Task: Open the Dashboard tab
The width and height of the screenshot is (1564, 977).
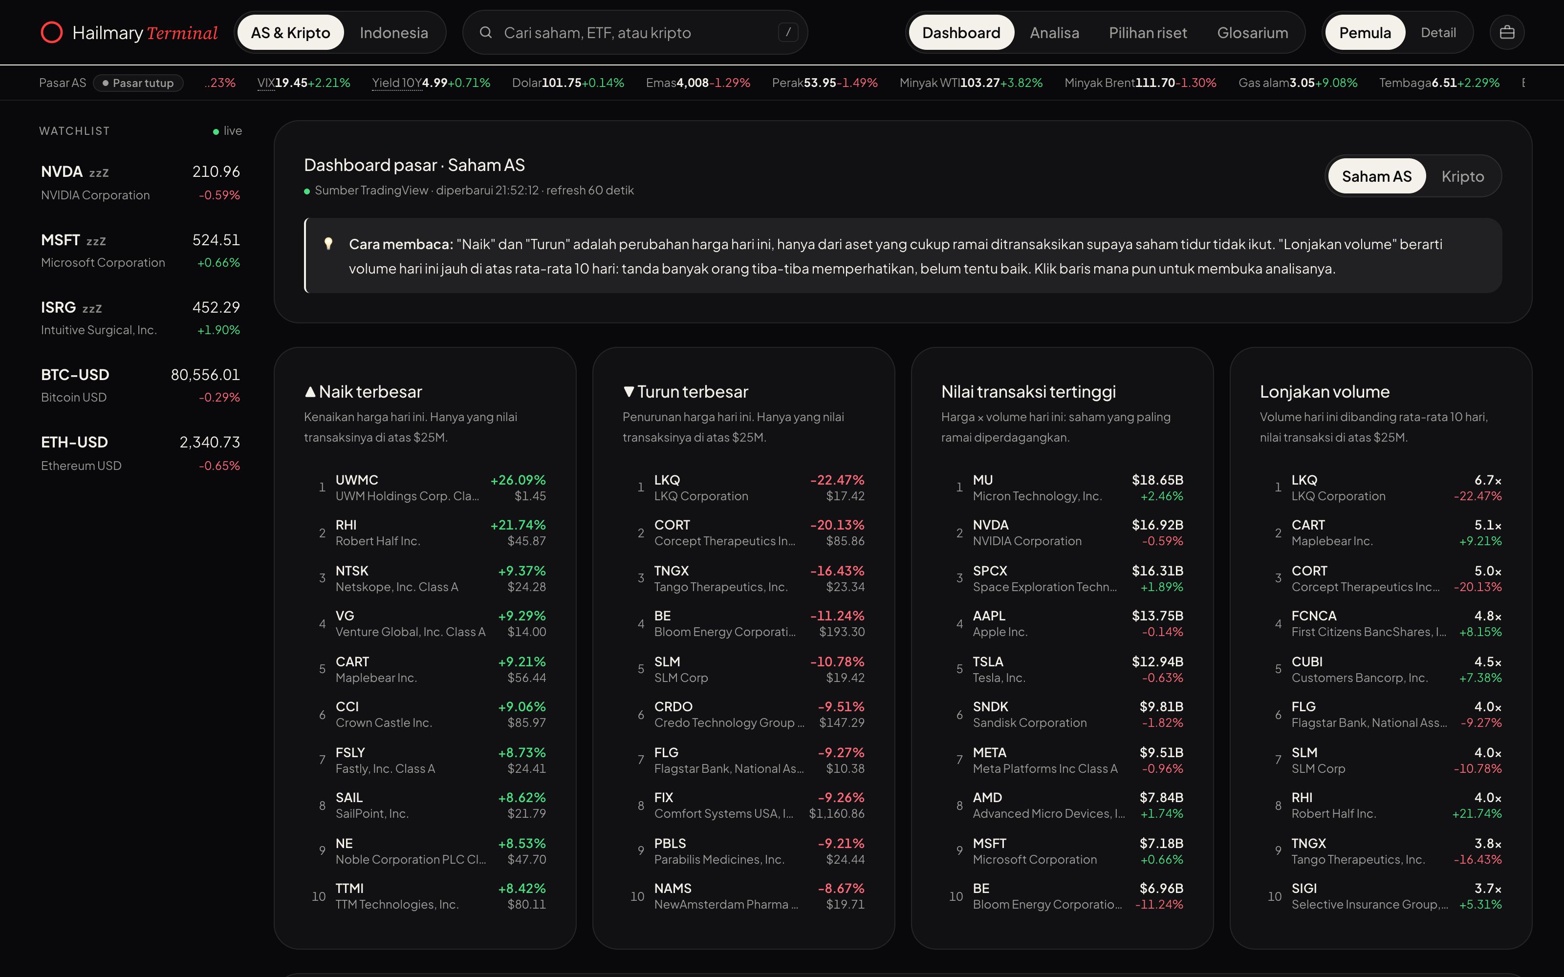Action: click(x=961, y=32)
